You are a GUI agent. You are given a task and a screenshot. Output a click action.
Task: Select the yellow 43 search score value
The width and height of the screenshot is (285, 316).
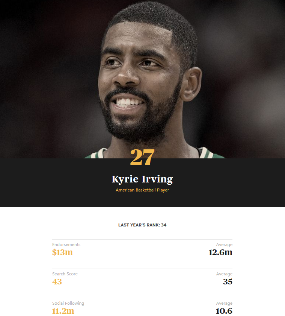coord(57,282)
